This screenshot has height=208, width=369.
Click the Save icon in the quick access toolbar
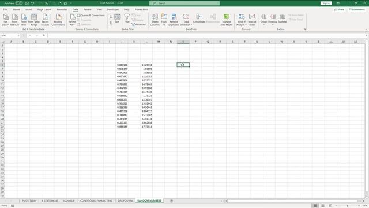click(27, 3)
